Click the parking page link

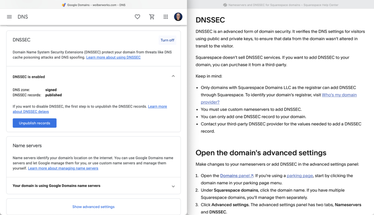click(x=299, y=175)
